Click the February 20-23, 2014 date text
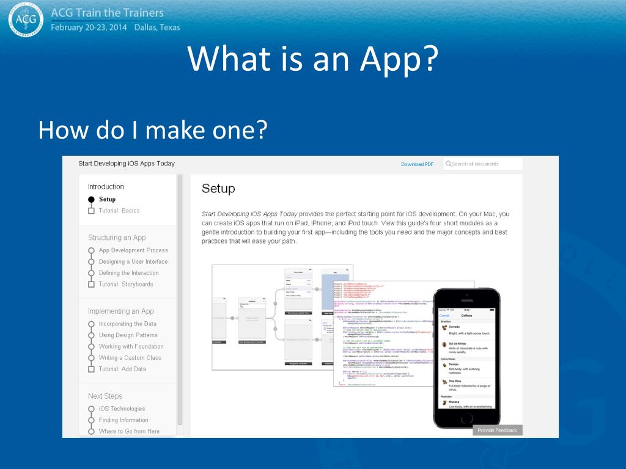The height and width of the screenshot is (469, 626). pyautogui.click(x=89, y=27)
